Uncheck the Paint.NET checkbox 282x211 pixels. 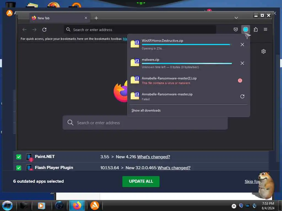pyautogui.click(x=19, y=157)
